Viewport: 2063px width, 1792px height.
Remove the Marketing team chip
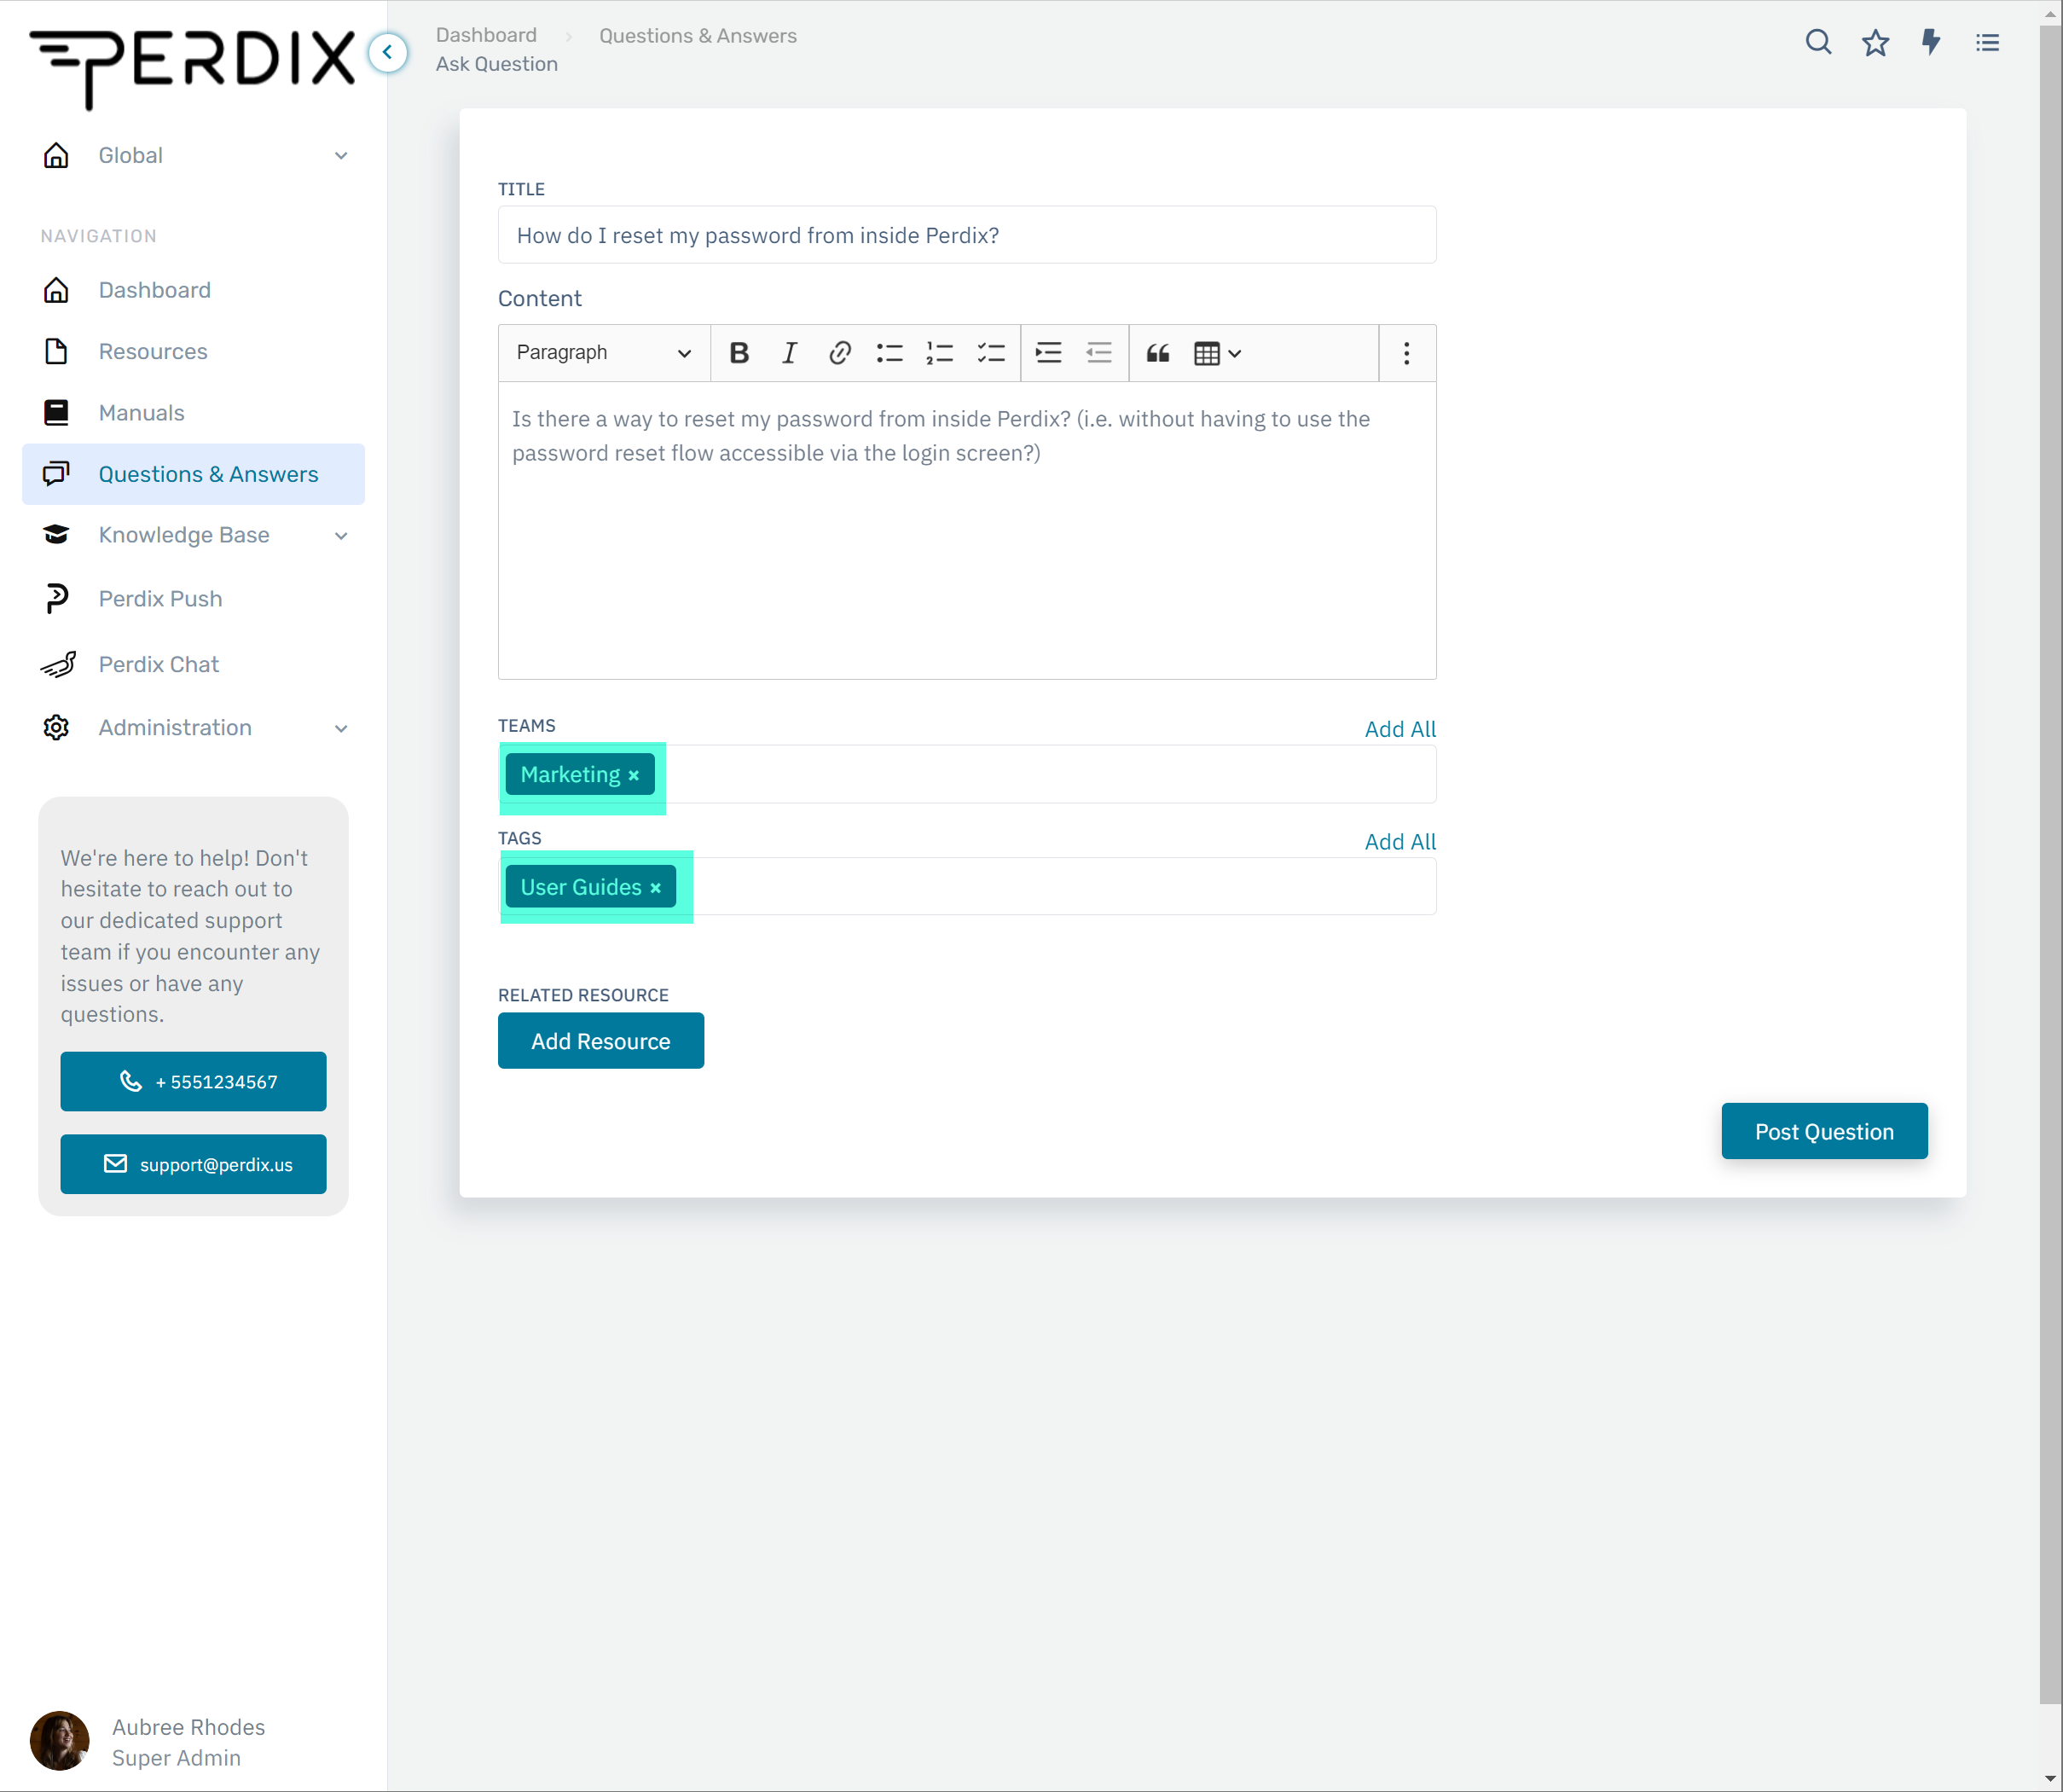tap(633, 776)
